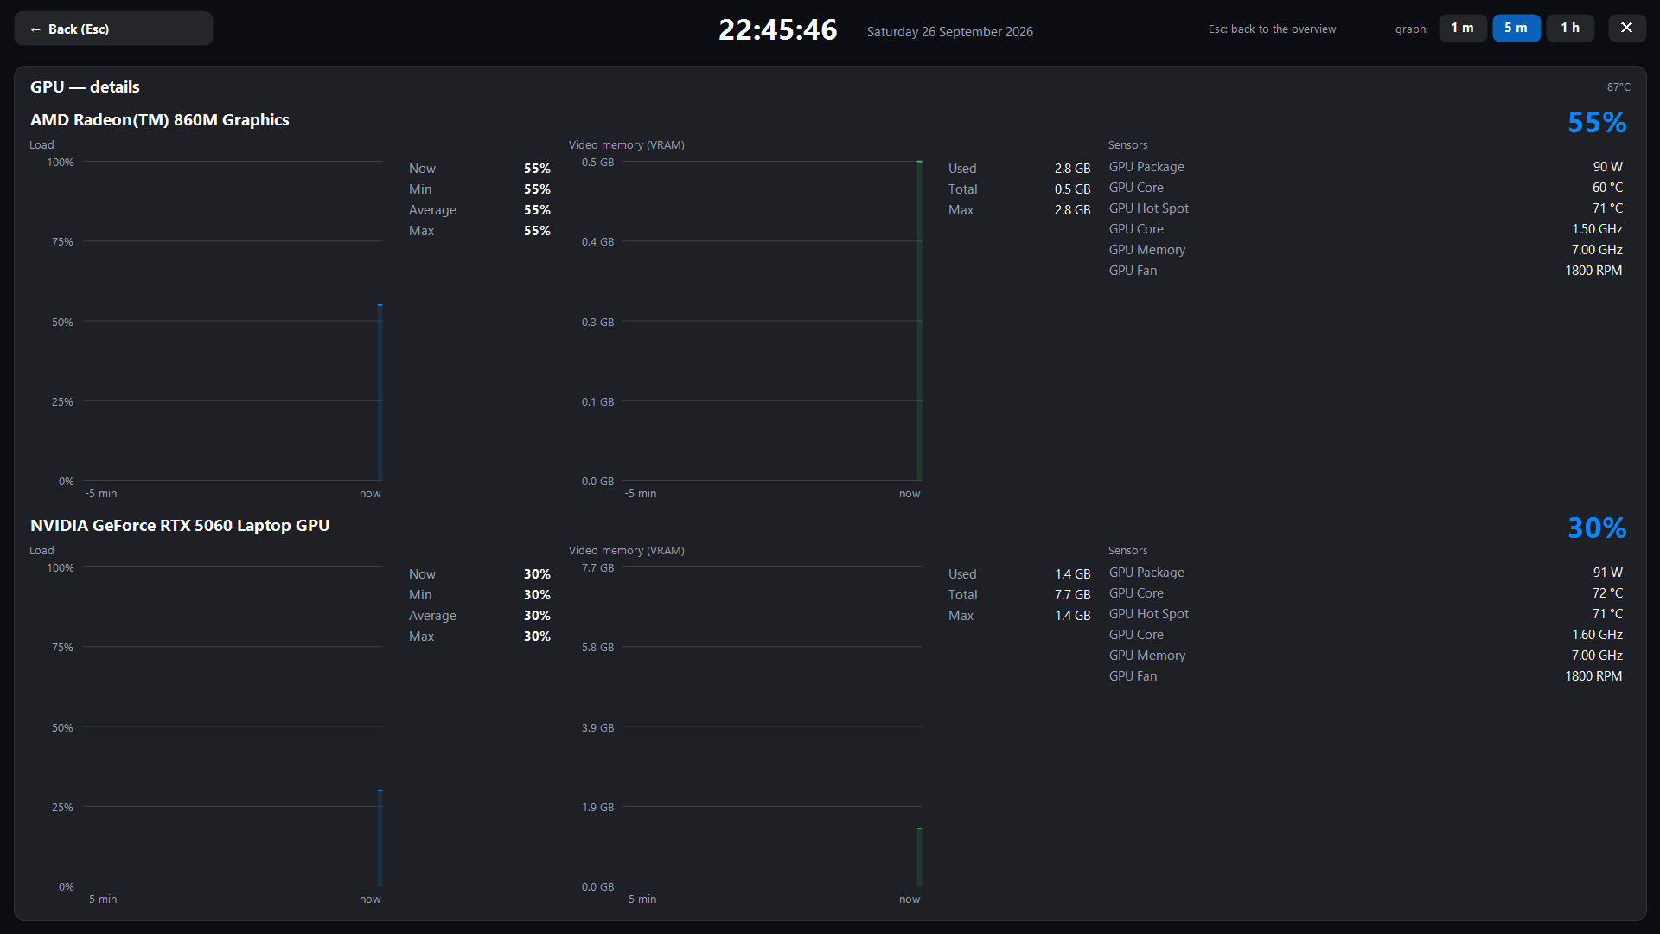The image size is (1660, 934).
Task: Click the date Saturday 26 September 2026
Action: [950, 32]
